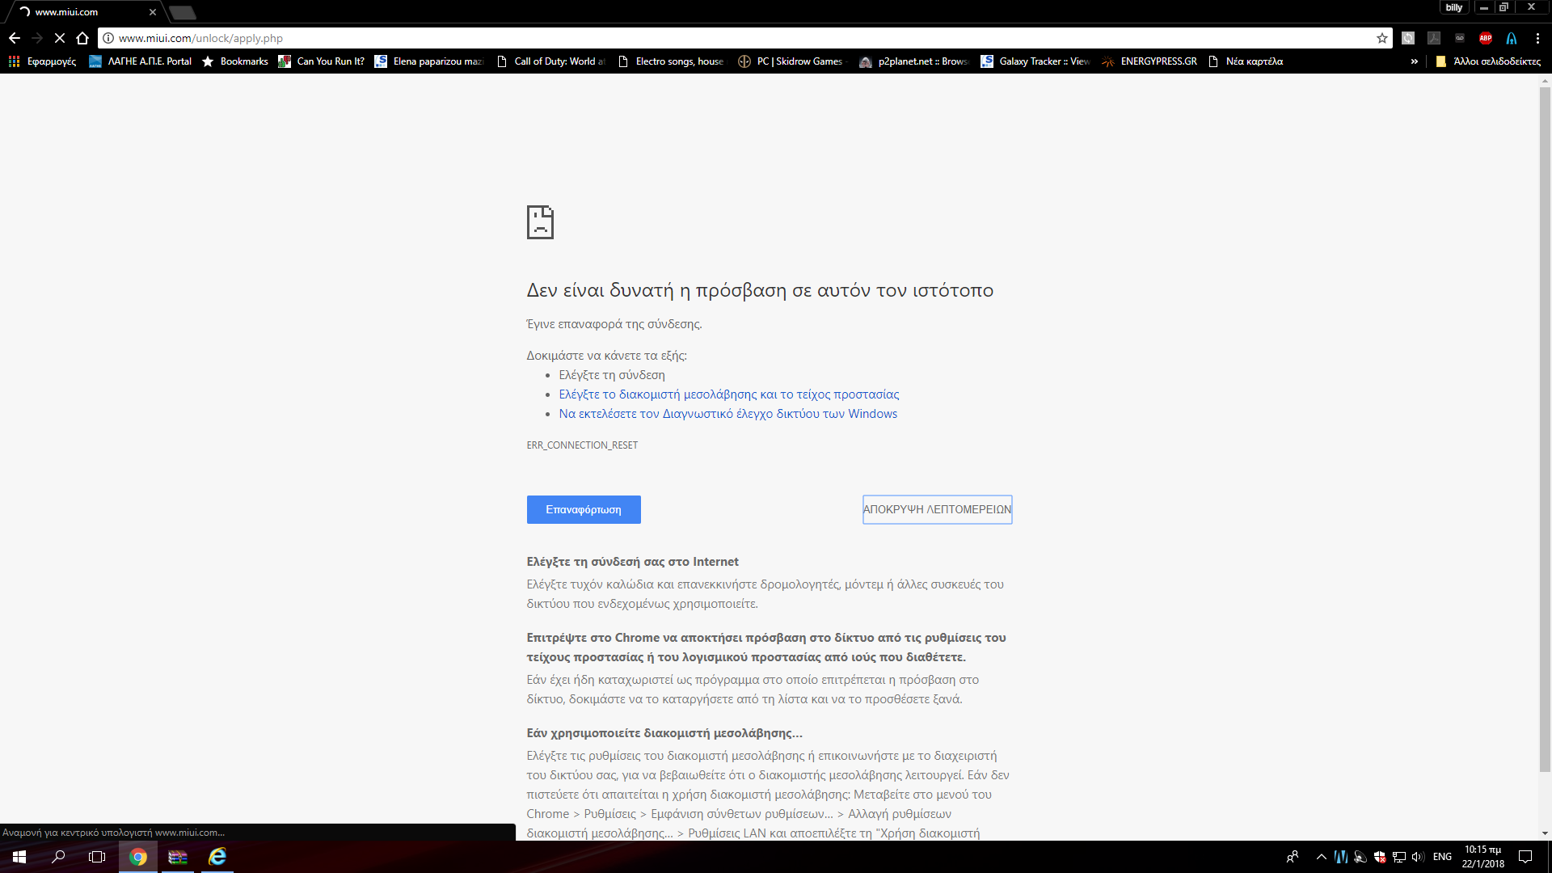Open the Adblock Plus extension icon

point(1486,38)
